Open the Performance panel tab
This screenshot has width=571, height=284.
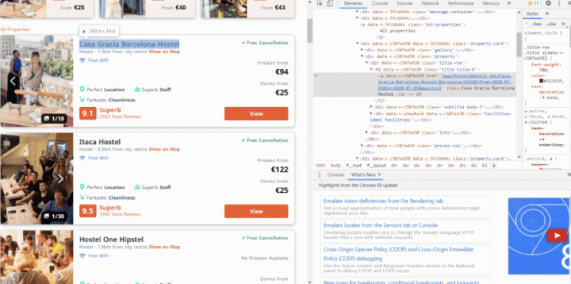click(461, 4)
